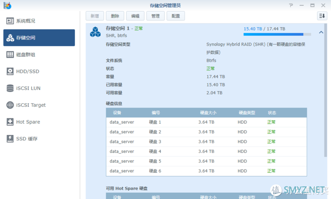Click the HDD/SSD drive icon

tap(10, 71)
